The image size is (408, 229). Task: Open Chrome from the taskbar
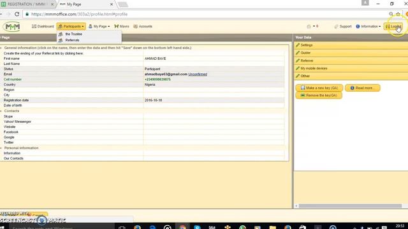click(x=182, y=227)
